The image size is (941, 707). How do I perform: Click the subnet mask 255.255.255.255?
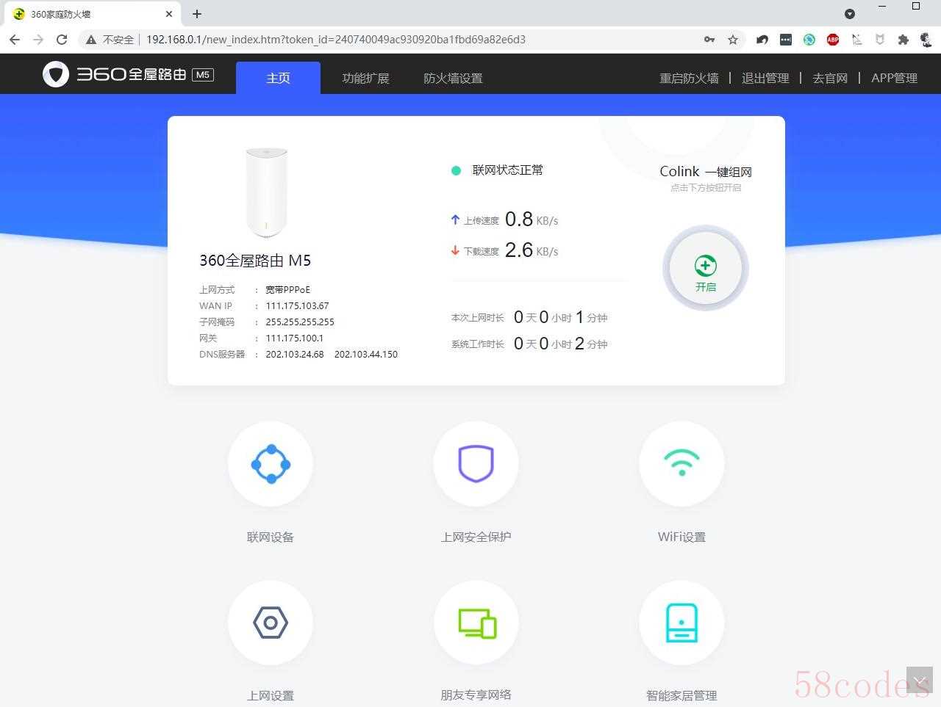[300, 322]
